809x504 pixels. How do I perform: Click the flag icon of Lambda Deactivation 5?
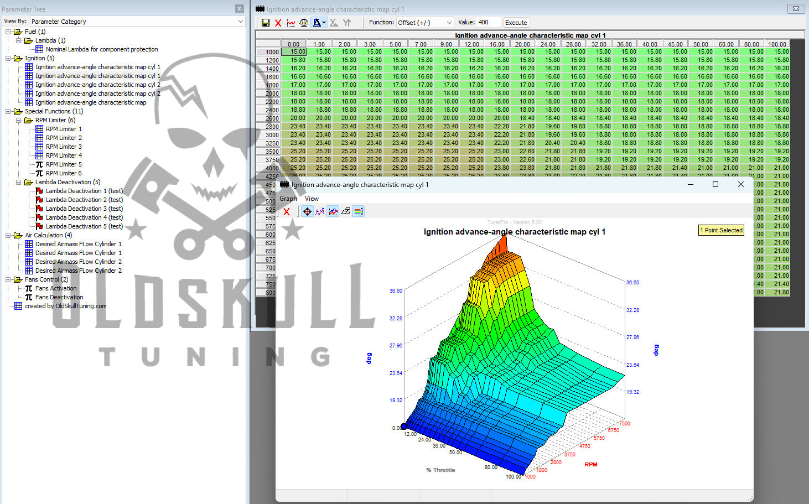pyautogui.click(x=39, y=226)
